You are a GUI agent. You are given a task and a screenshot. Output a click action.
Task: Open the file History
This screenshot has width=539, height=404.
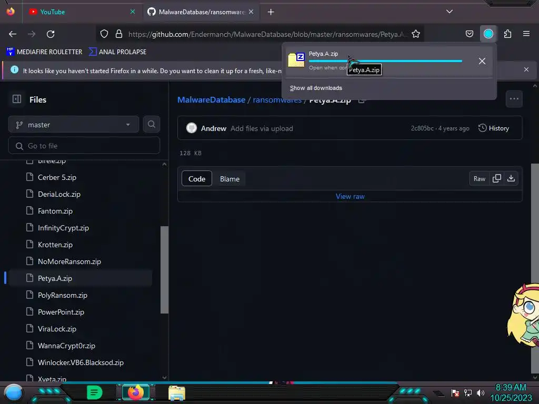click(x=494, y=128)
